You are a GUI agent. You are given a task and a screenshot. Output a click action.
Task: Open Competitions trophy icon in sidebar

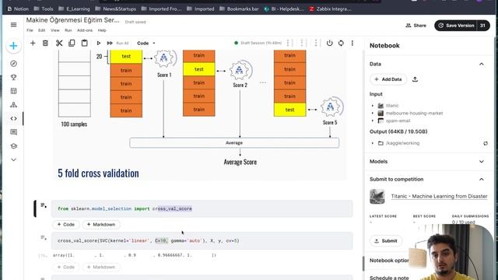14,77
